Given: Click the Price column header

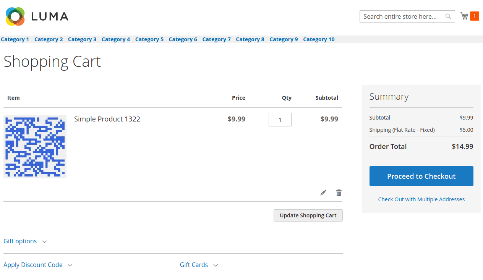Looking at the screenshot, I should (x=238, y=98).
